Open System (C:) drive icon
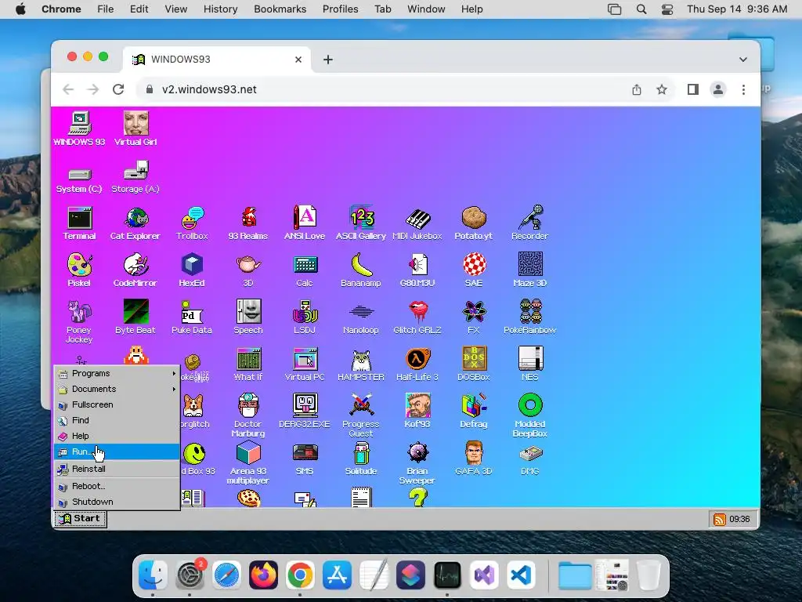Screen dimensions: 802x602 click(x=79, y=180)
